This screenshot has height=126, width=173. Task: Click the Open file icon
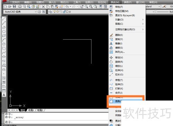point(10,7)
